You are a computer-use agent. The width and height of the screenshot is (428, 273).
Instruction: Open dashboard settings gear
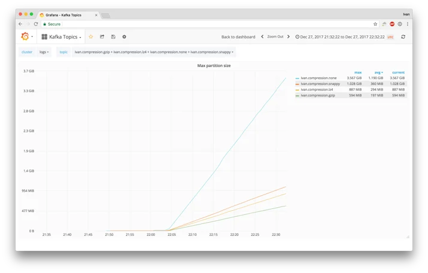point(124,37)
